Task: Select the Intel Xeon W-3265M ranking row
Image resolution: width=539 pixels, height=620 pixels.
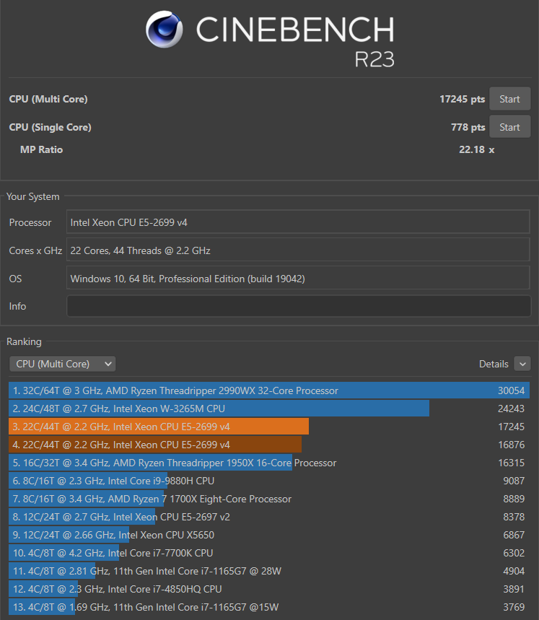Action: [x=269, y=409]
